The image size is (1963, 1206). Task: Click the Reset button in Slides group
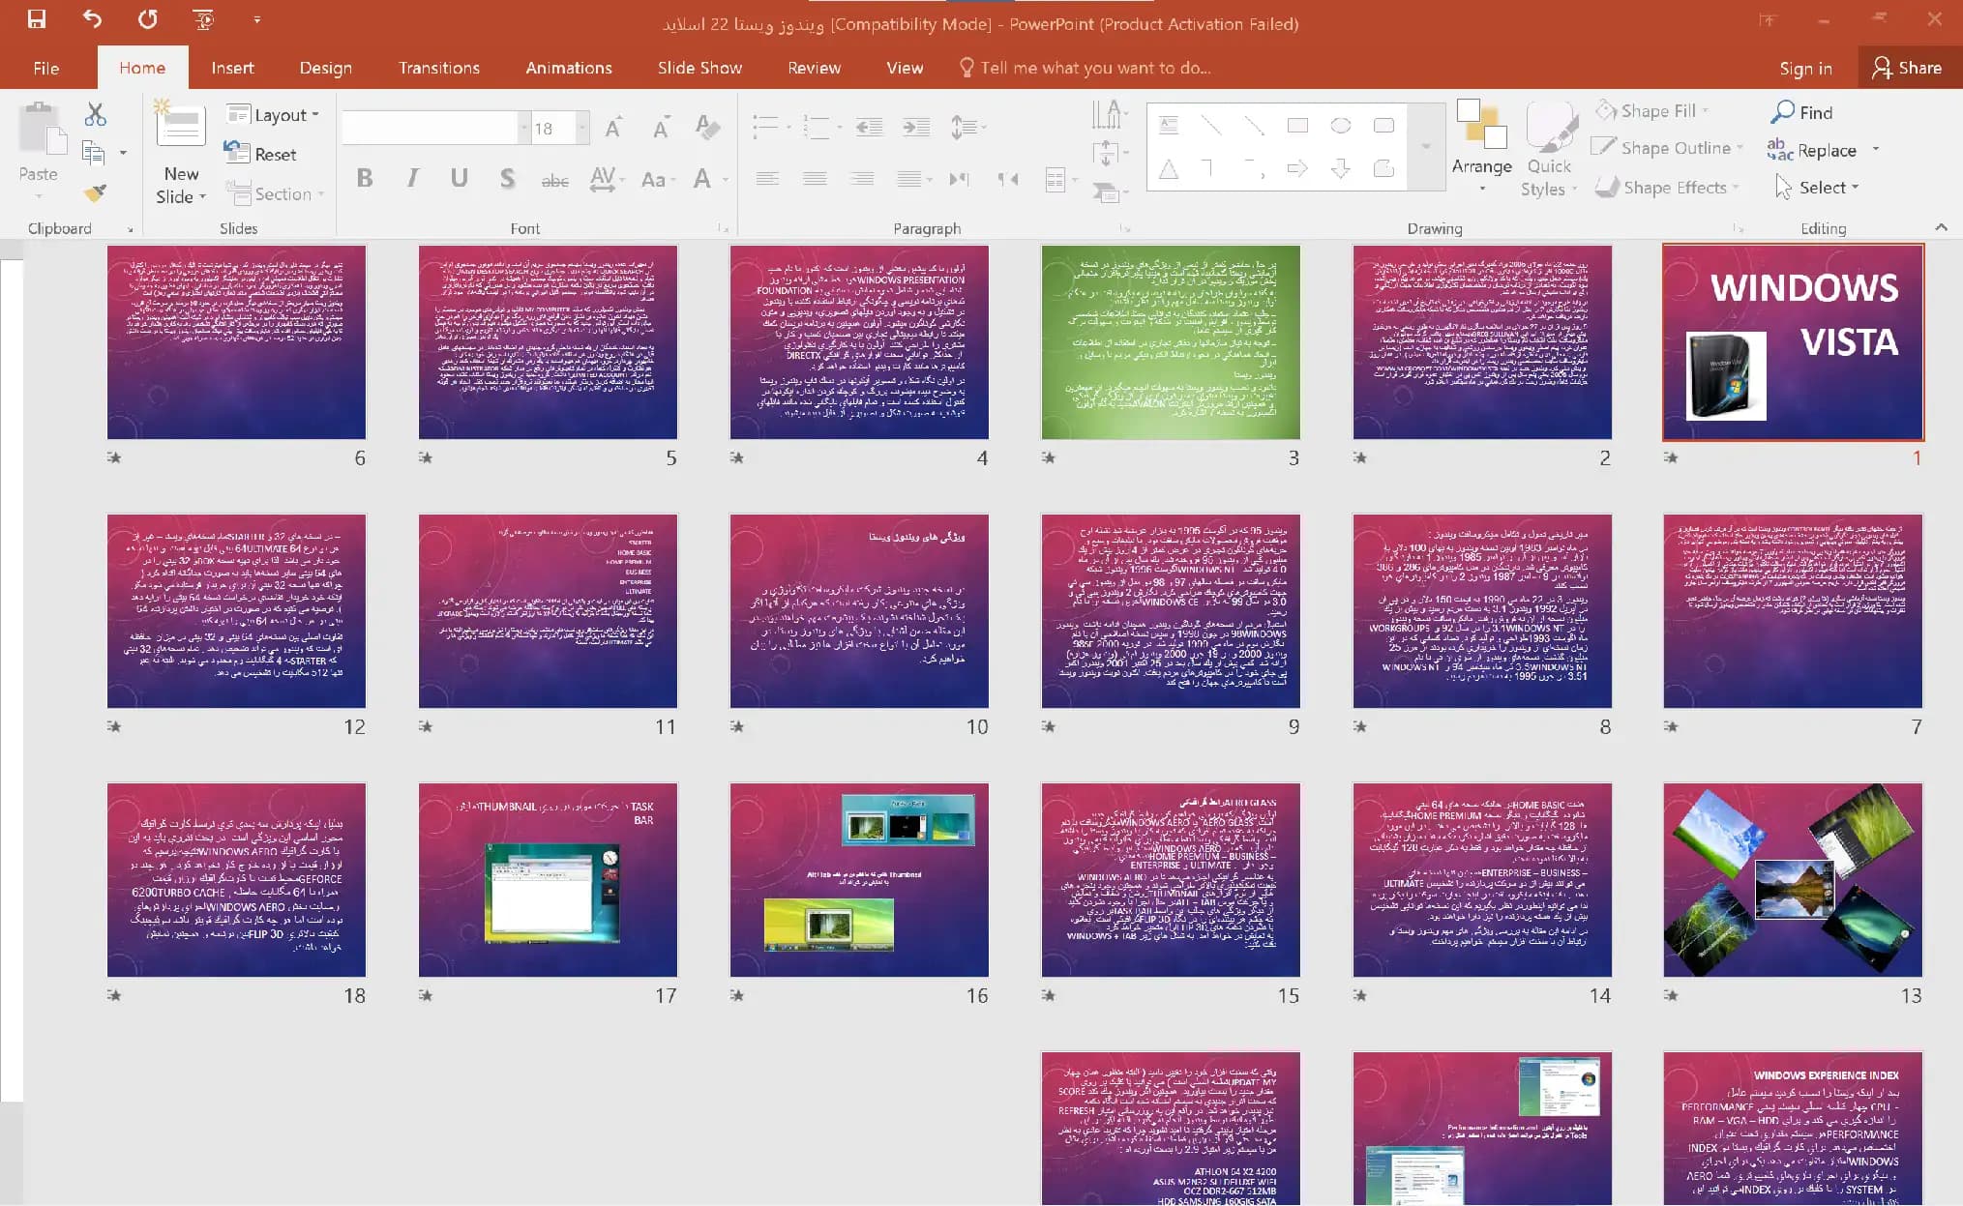(260, 154)
